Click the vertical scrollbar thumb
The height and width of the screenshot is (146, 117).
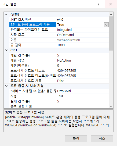click(x=111, y=34)
